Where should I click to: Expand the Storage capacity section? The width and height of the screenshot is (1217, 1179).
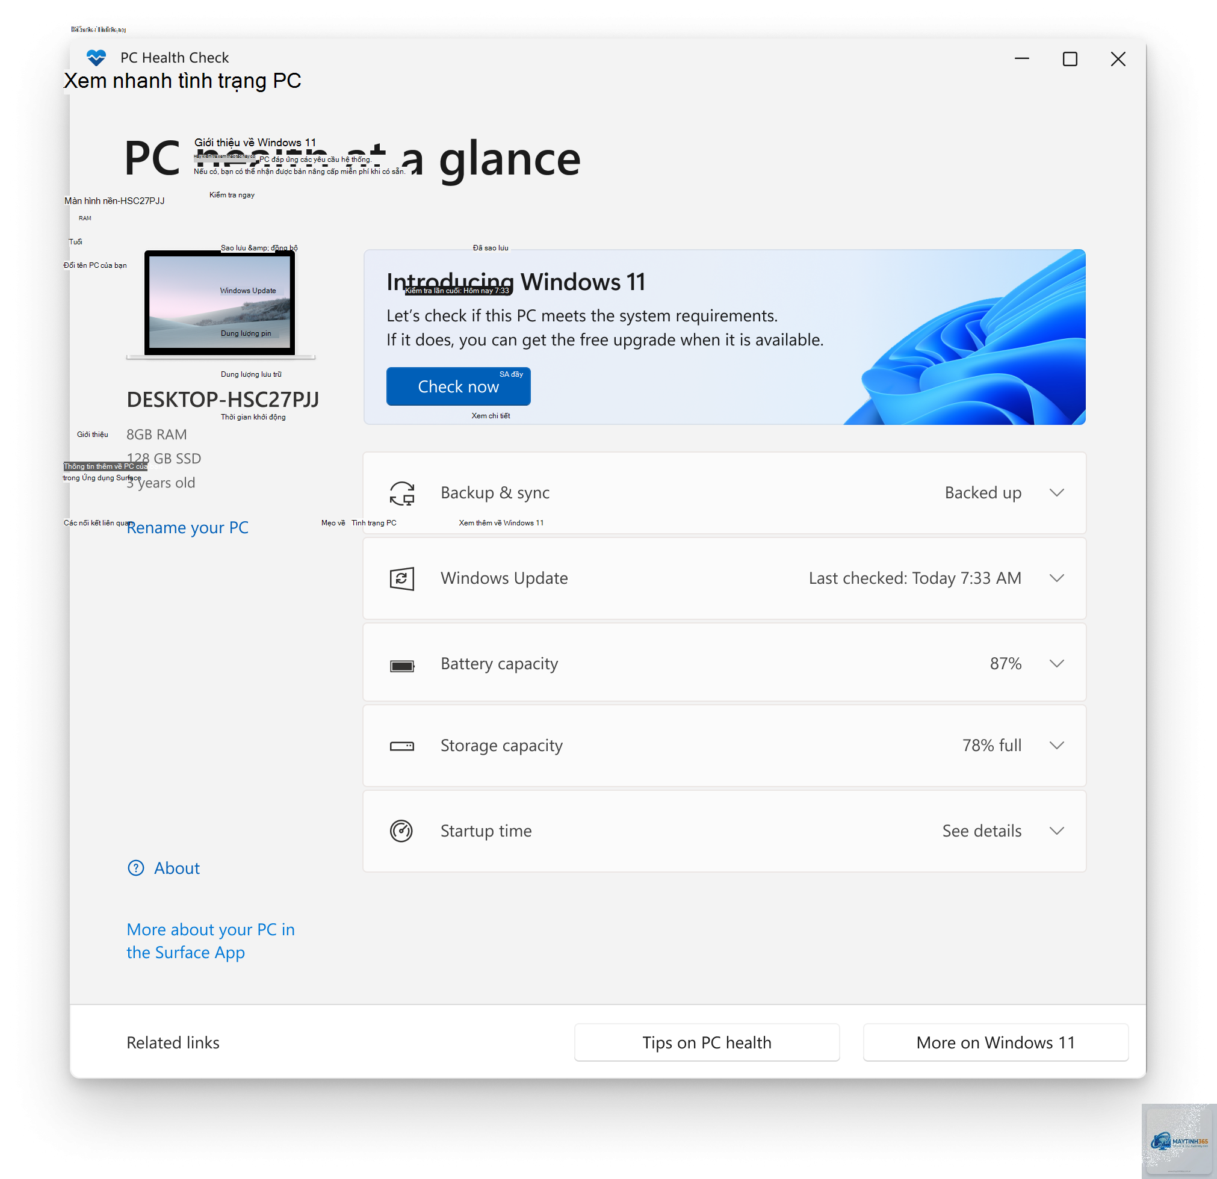point(1057,746)
